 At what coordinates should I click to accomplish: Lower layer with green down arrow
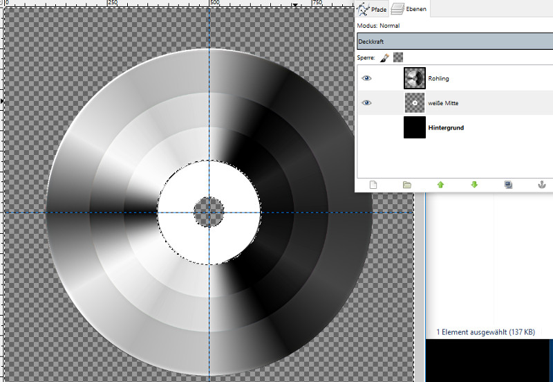pos(474,185)
